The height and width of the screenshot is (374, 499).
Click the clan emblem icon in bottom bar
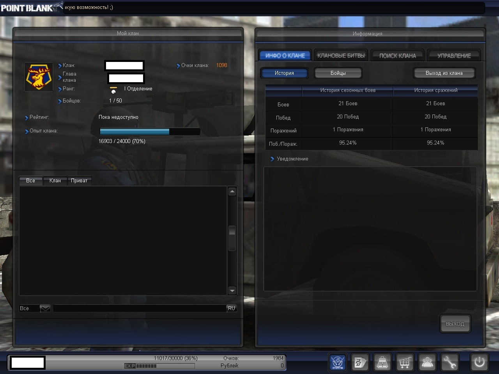point(338,362)
